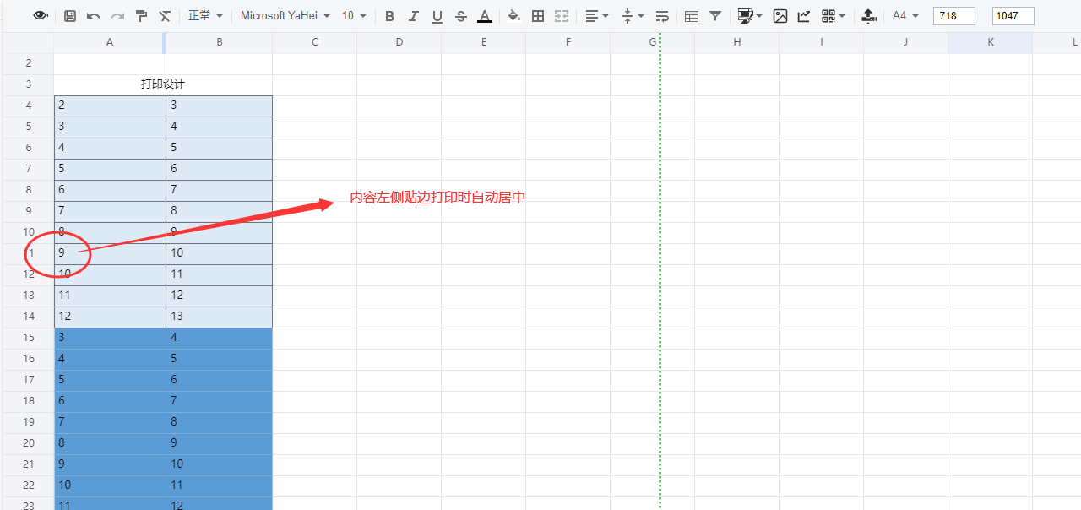Click the merge cells icon
This screenshot has height=510, width=1081.
click(x=562, y=16)
